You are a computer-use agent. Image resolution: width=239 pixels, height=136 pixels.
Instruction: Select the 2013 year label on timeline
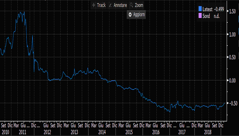(x=75, y=131)
